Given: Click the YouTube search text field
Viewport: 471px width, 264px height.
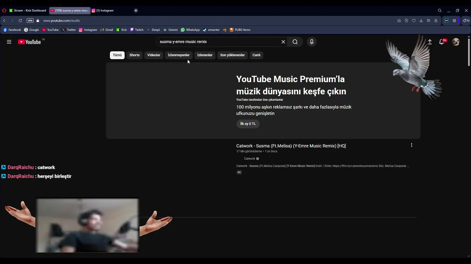Looking at the screenshot, I should point(219,42).
